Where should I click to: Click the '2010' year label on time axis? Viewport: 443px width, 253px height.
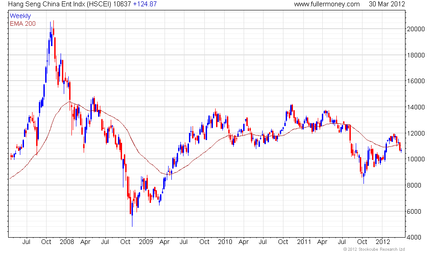(x=225, y=242)
